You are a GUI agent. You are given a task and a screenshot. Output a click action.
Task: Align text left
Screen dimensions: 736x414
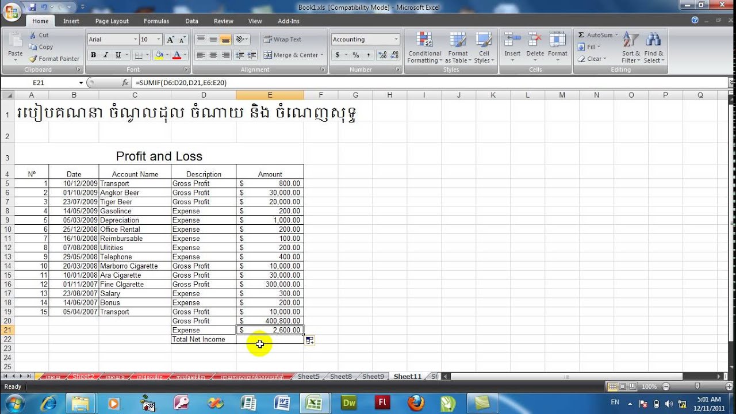point(201,55)
